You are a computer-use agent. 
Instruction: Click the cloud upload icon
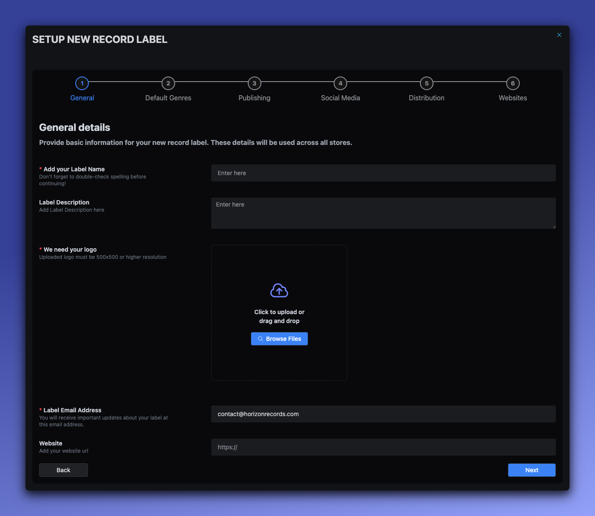279,291
